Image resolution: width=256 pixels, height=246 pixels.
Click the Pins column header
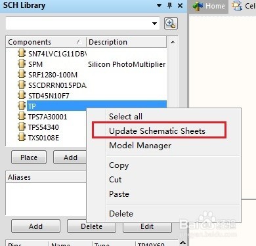pyautogui.click(x=28, y=243)
